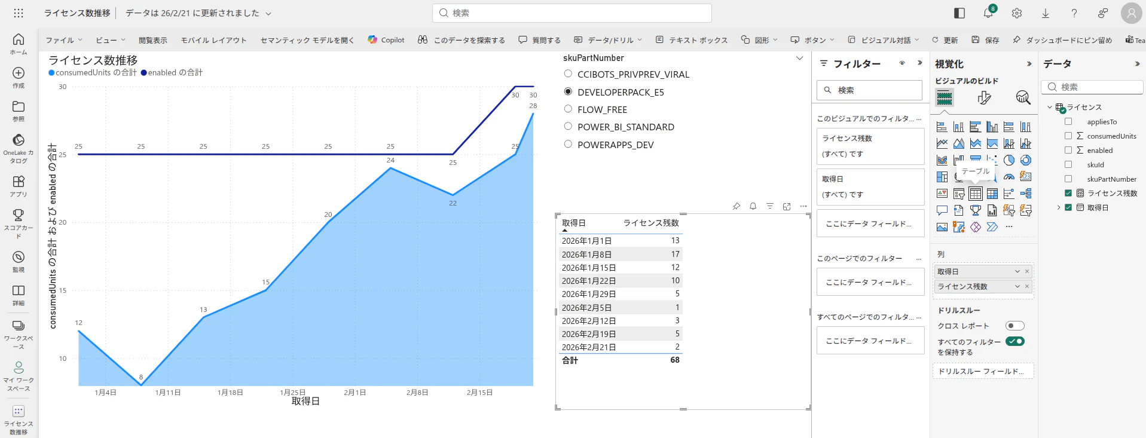
Task: Check the appliesTo field checkbox
Action: [x=1068, y=121]
